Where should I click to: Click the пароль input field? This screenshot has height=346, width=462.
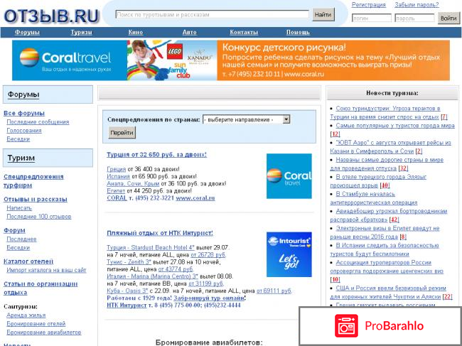pos(414,18)
